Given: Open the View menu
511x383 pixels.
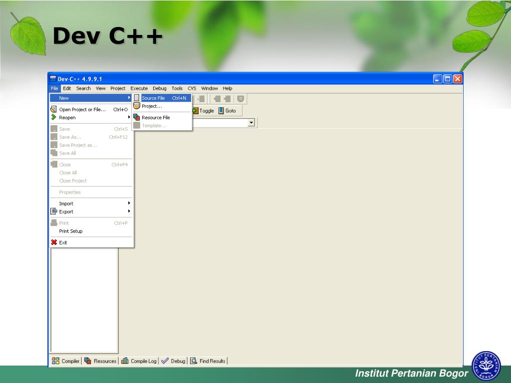Looking at the screenshot, I should 101,88.
